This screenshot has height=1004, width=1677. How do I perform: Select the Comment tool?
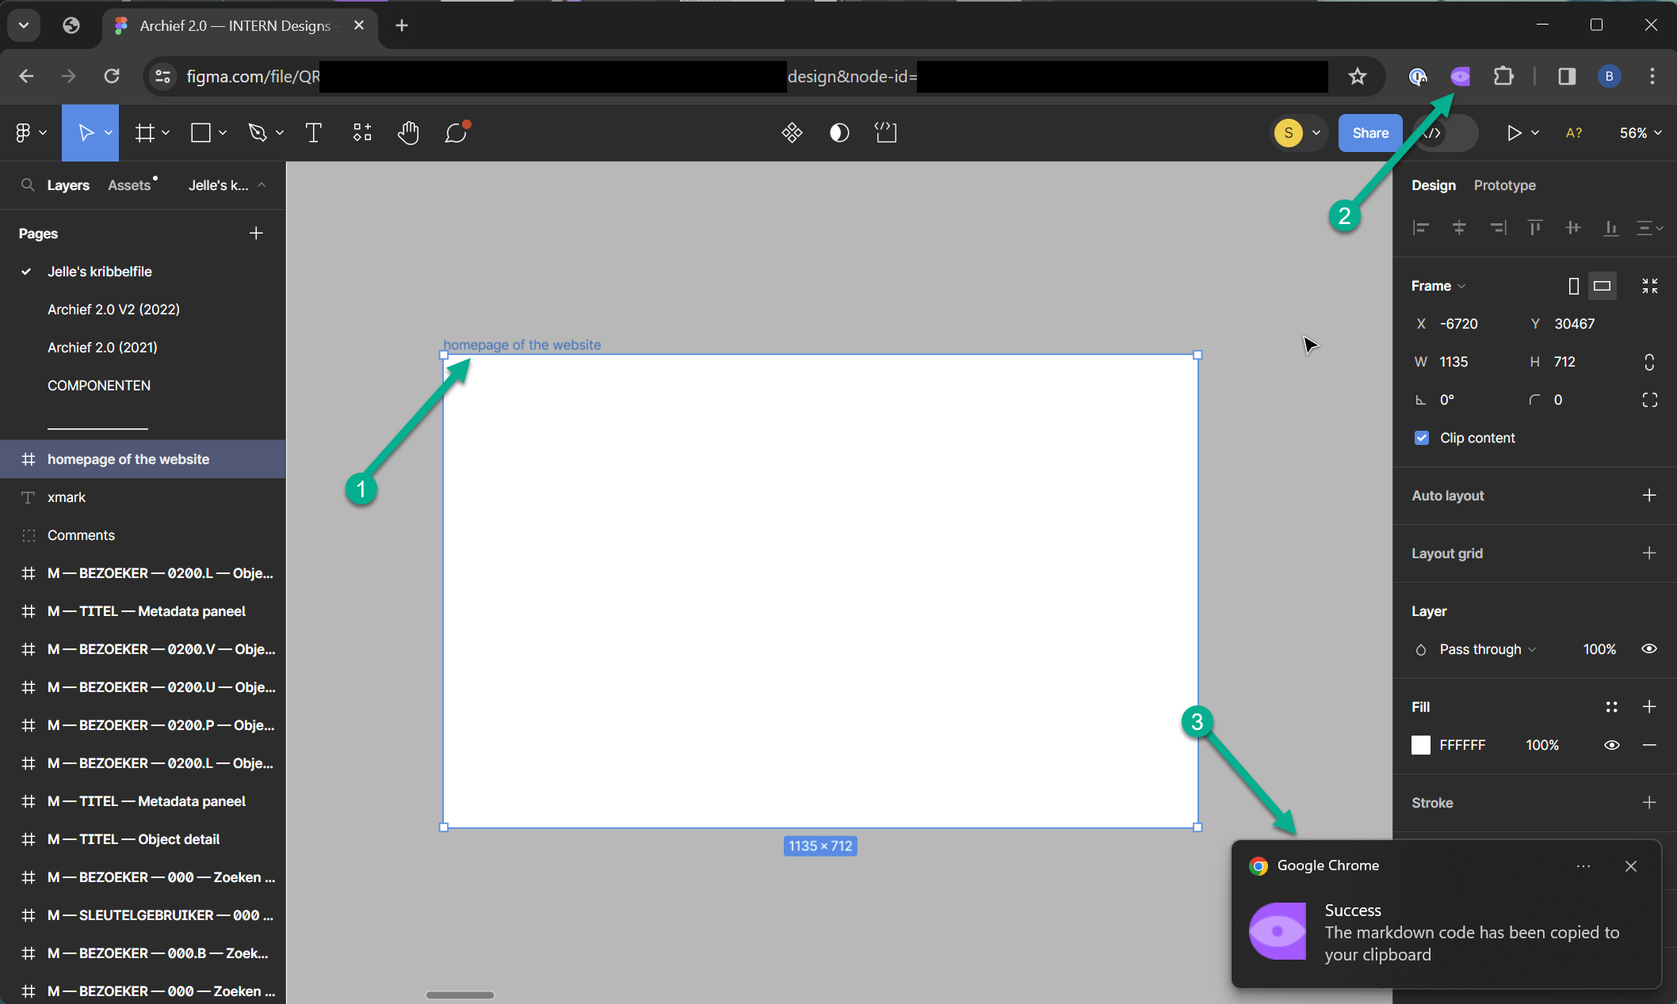tap(457, 133)
